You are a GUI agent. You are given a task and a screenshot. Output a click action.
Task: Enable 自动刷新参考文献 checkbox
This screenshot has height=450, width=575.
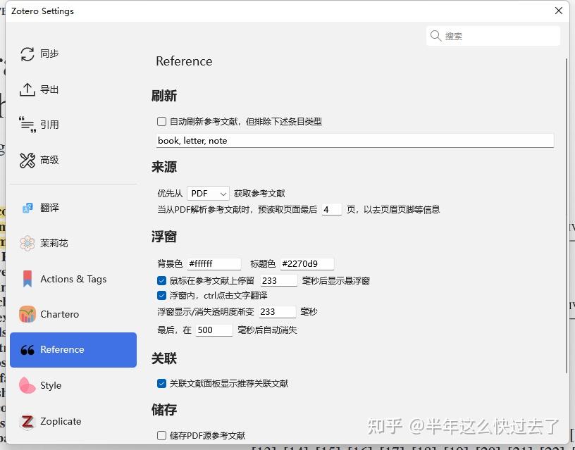161,121
